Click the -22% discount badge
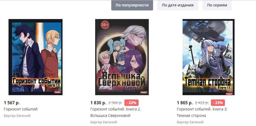This screenshot has width=256, height=126. click(131, 103)
